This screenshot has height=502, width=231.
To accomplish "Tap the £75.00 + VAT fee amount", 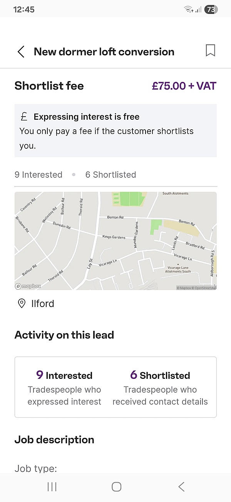I will 184,86.
